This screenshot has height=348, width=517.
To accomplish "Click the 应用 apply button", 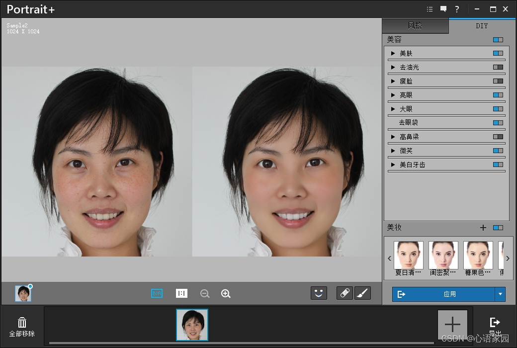I will [x=444, y=294].
